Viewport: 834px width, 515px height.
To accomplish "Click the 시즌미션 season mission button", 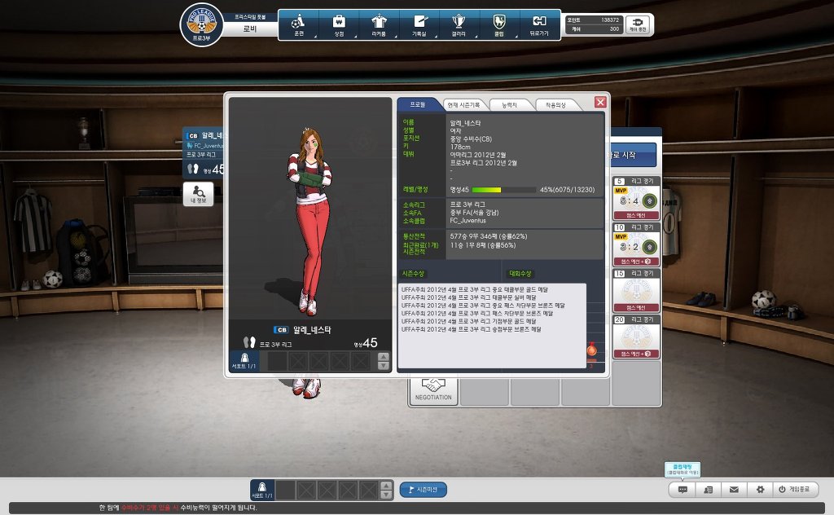I will (x=423, y=490).
